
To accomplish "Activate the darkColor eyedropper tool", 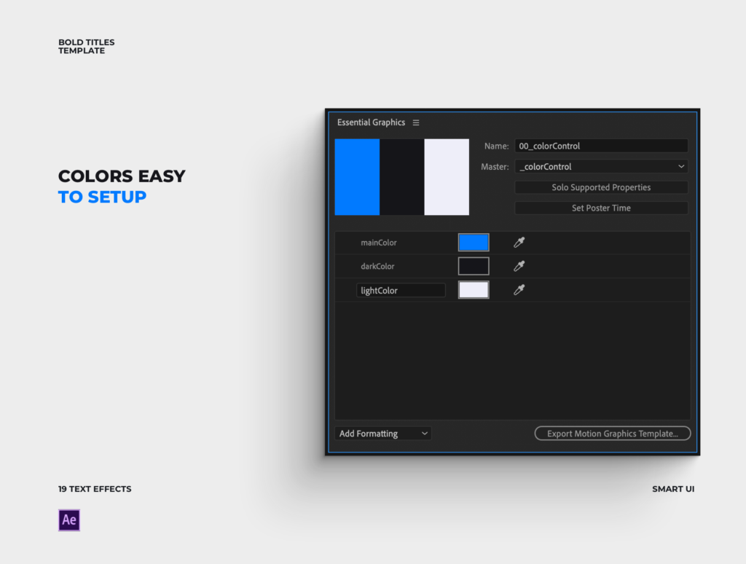I will (x=519, y=266).
